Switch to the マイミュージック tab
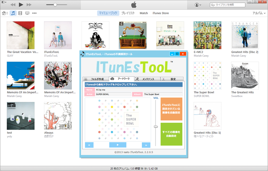The image size is (268, 171). click(108, 13)
